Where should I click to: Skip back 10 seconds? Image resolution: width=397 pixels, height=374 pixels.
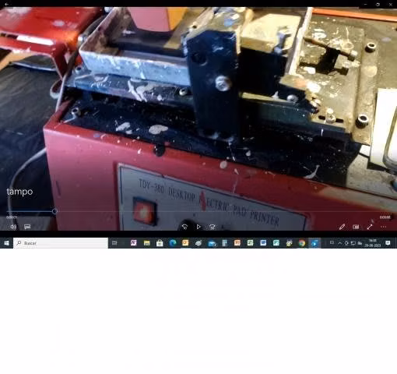(184, 227)
